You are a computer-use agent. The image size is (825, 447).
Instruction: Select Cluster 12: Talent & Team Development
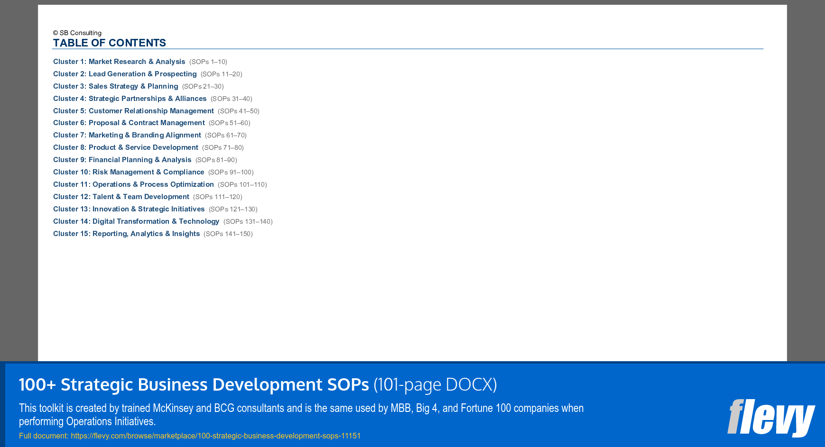(121, 197)
